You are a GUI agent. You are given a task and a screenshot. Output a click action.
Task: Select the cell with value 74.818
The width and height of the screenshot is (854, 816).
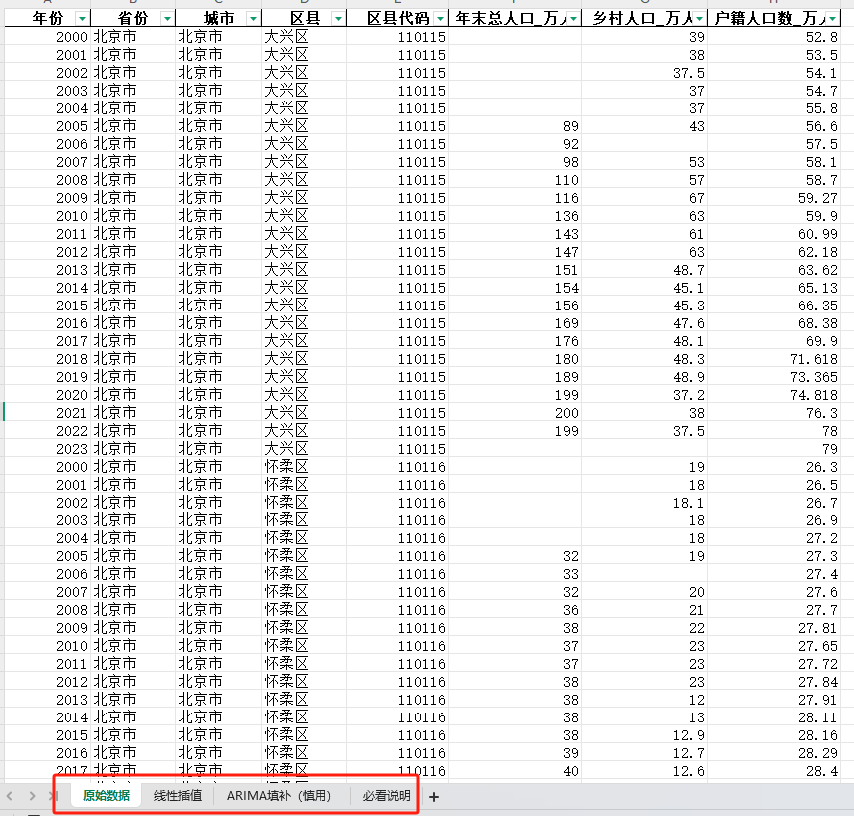[x=773, y=395]
